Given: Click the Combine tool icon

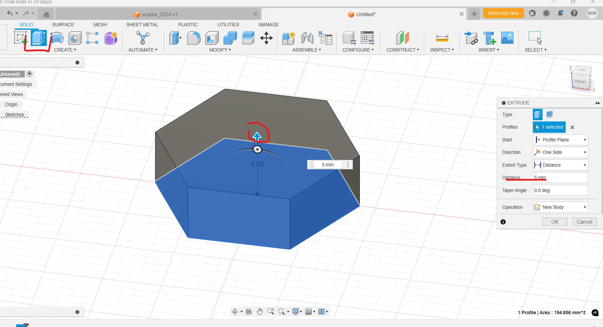Looking at the screenshot, I should [230, 38].
